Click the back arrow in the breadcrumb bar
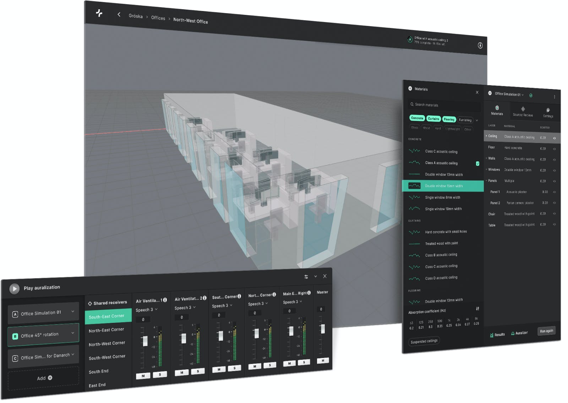This screenshot has width=568, height=403. [119, 15]
